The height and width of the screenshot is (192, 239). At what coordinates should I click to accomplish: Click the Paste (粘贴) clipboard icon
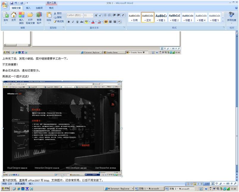(49, 16)
